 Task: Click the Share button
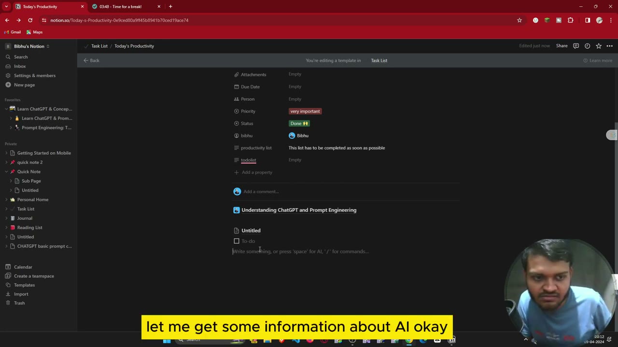pyautogui.click(x=562, y=46)
